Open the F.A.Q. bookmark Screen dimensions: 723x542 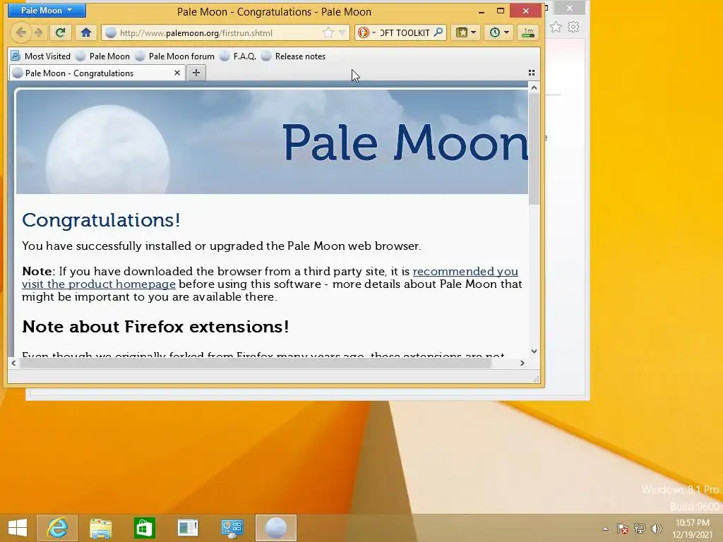[x=239, y=56]
